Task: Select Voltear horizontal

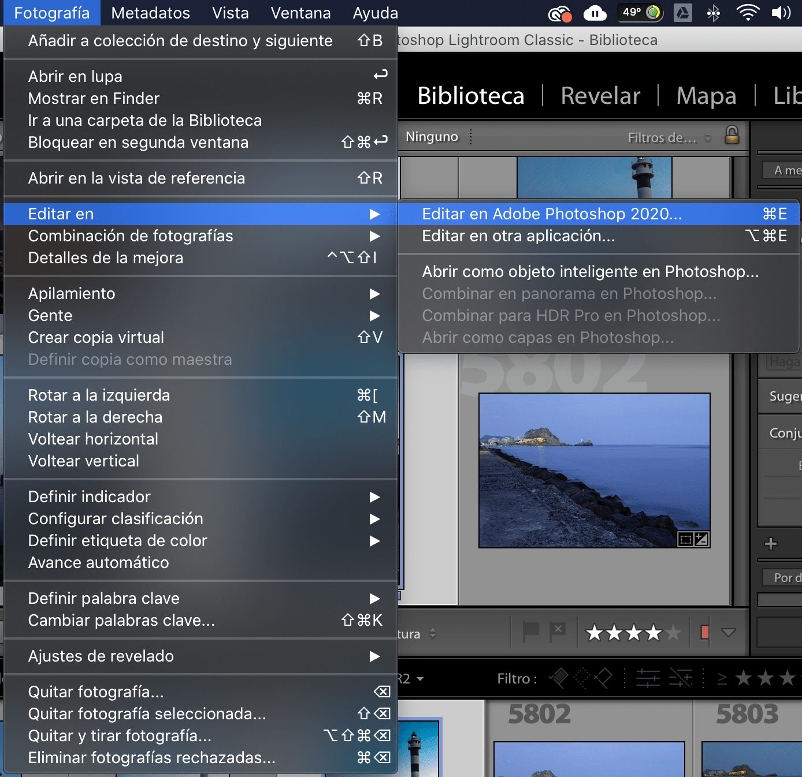Action: click(200, 439)
